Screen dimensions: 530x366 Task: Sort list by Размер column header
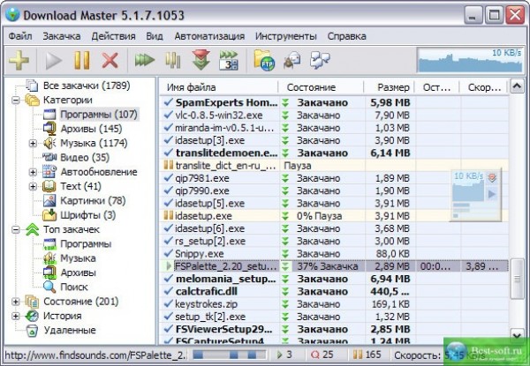(x=393, y=88)
